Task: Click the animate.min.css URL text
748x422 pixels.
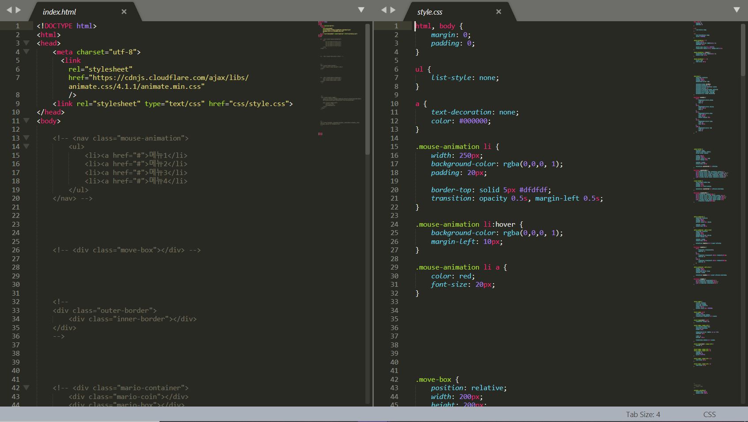Action: click(x=159, y=82)
